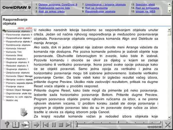Click the computer with checkmark icon
Screen dimensions: 173x130
(x=24, y=112)
